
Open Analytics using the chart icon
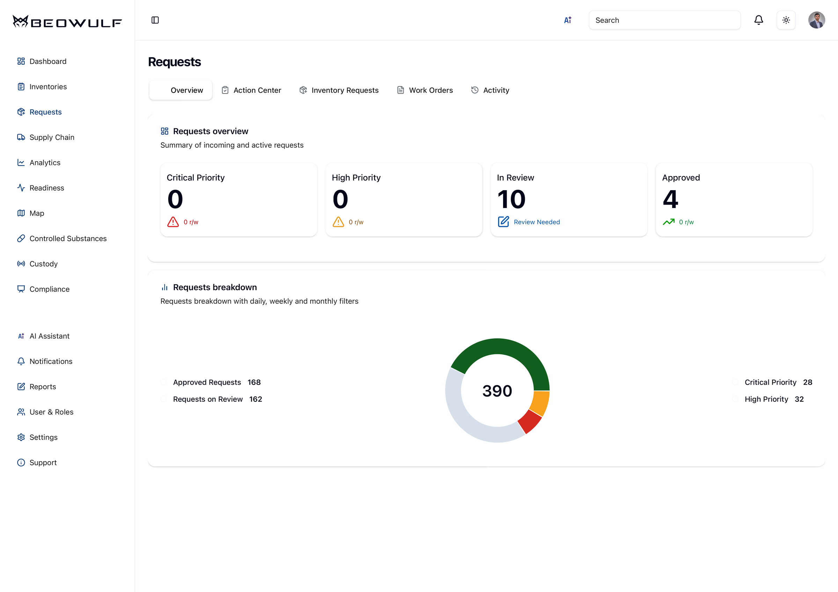pyautogui.click(x=45, y=162)
